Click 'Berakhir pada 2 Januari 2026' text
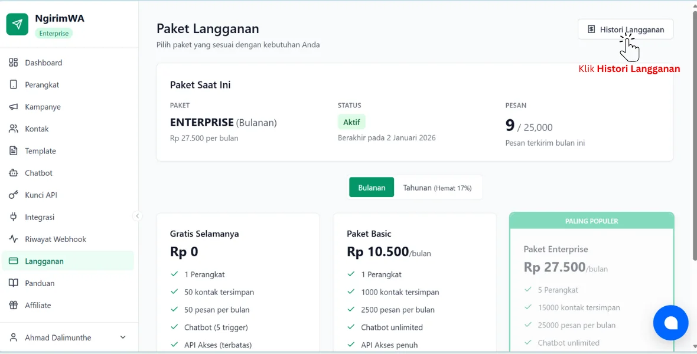This screenshot has width=697, height=354. click(x=387, y=137)
